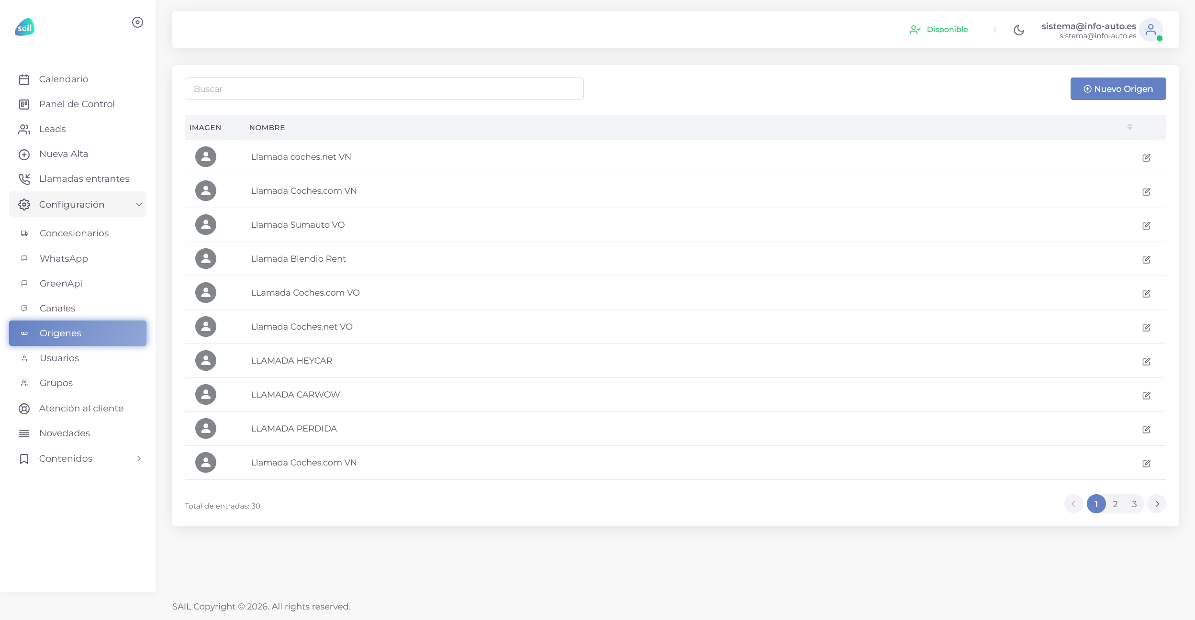
Task: Open Calendario in the sidebar
Action: pyautogui.click(x=78, y=79)
